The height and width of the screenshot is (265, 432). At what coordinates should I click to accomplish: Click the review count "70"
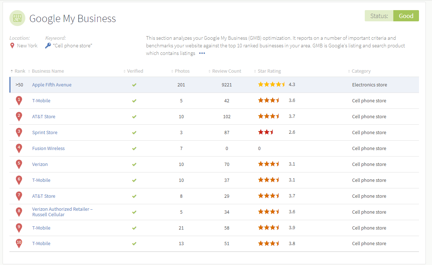(227, 164)
